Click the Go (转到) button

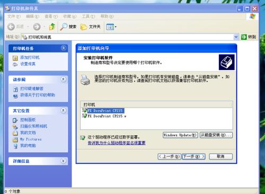(249, 37)
